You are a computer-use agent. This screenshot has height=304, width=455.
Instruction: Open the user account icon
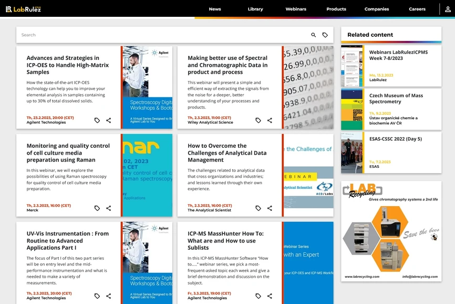(448, 9)
